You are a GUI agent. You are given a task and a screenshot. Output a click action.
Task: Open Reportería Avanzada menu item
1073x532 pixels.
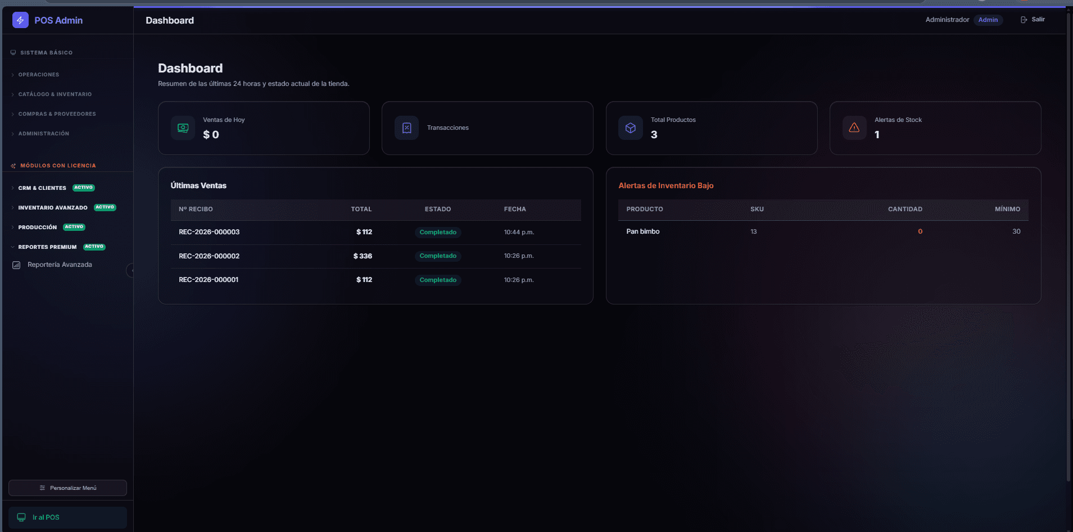coord(60,265)
